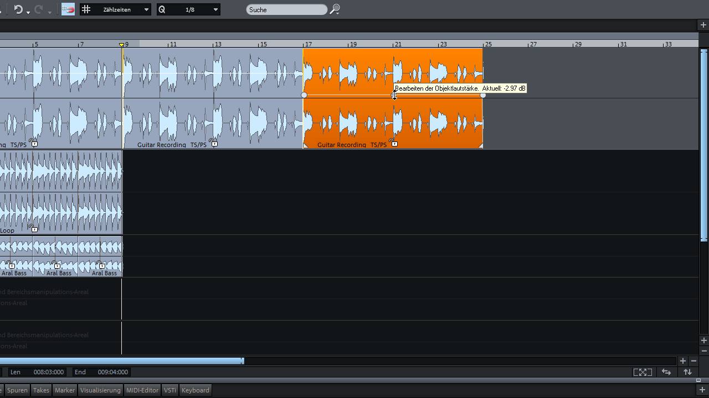The image size is (709, 398).
Task: Select the middle Guitar Recording object at bar 9
Action: click(213, 98)
